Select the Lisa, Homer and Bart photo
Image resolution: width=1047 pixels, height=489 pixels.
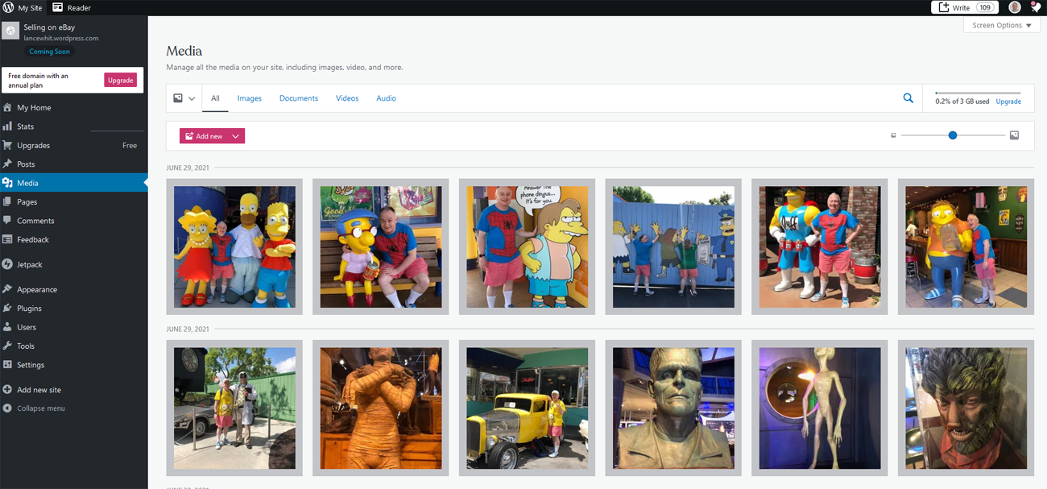point(234,247)
